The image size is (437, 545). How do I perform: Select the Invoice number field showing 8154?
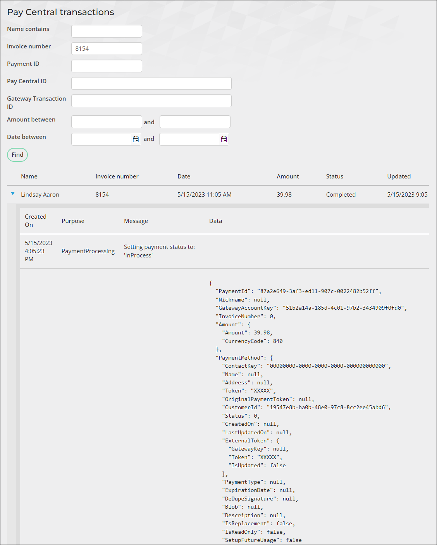[107, 49]
